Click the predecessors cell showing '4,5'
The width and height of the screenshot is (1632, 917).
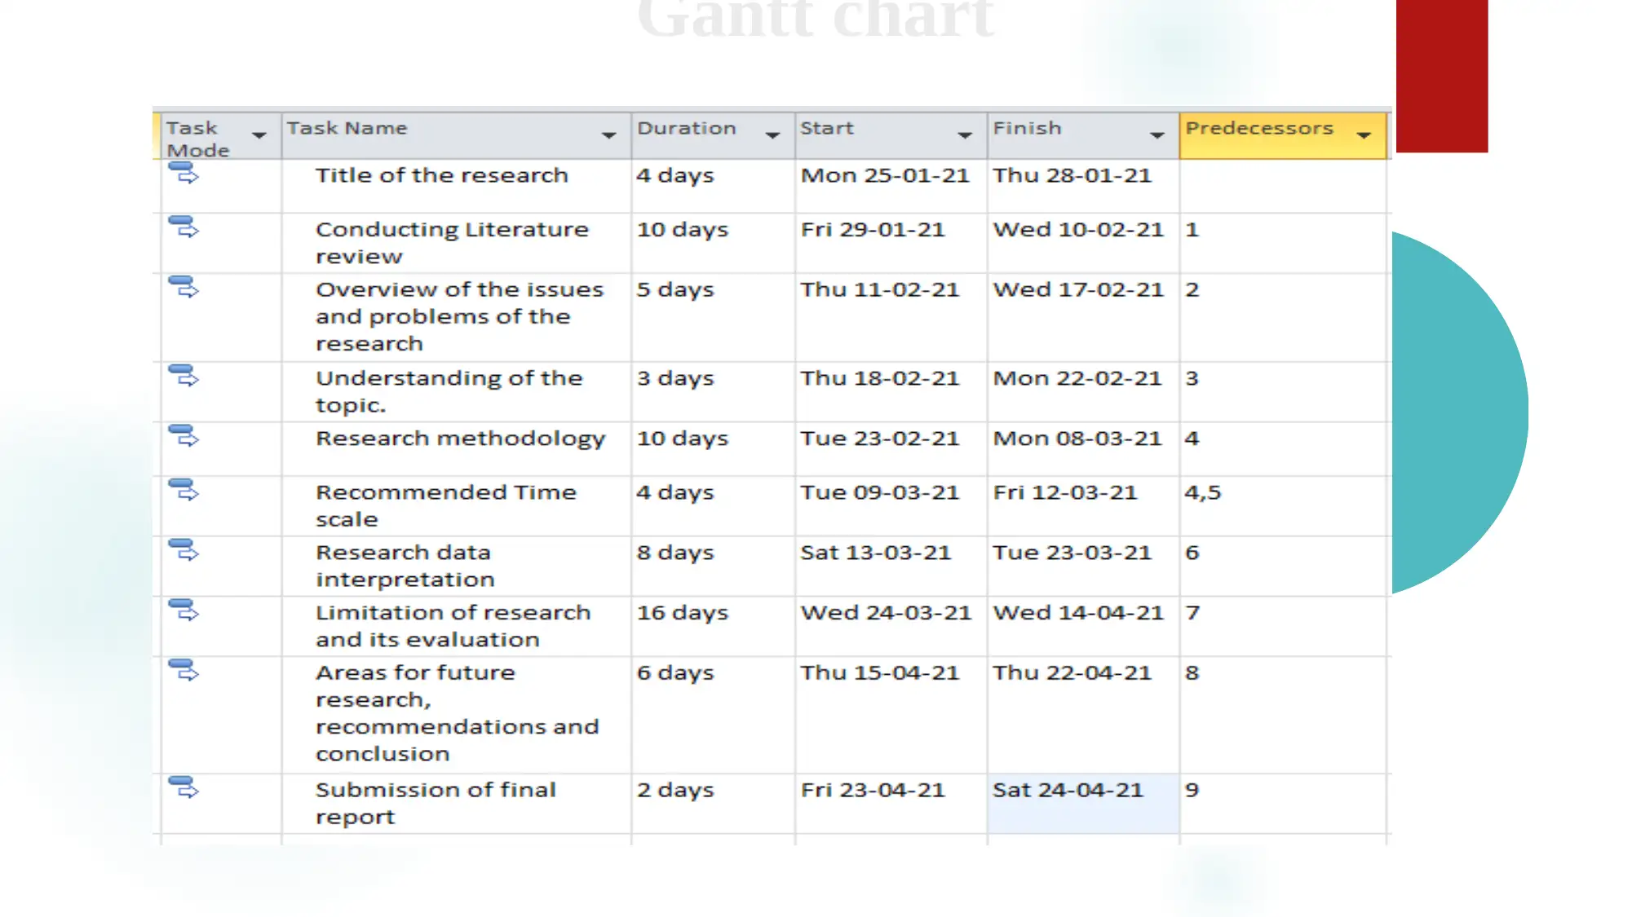[x=1283, y=505]
